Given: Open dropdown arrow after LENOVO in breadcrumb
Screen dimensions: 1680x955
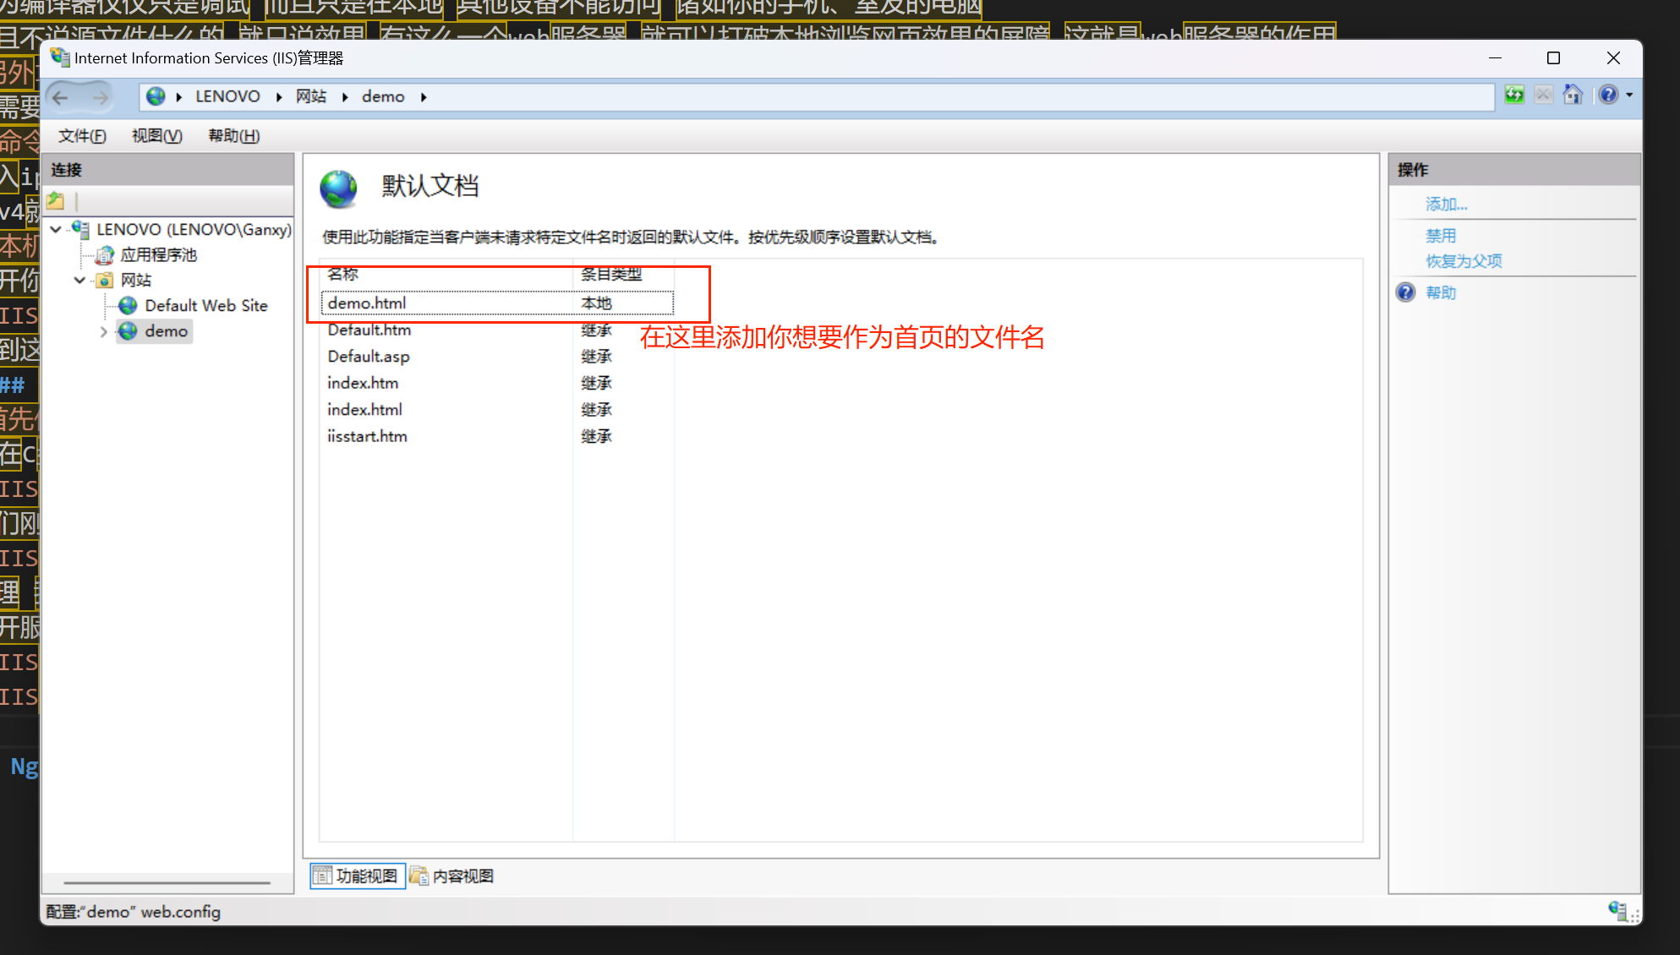Looking at the screenshot, I should coord(279,97).
